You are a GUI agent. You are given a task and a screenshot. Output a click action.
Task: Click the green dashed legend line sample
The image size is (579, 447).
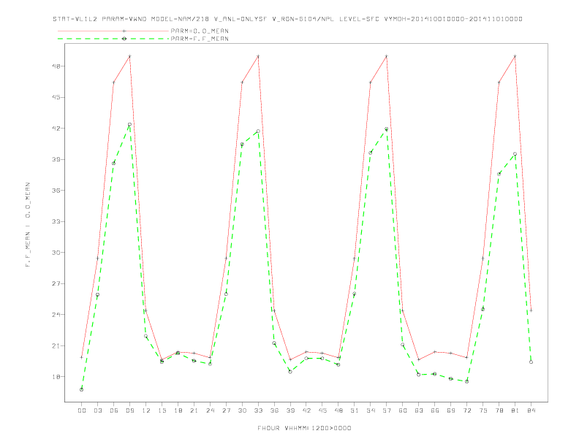tap(113, 39)
